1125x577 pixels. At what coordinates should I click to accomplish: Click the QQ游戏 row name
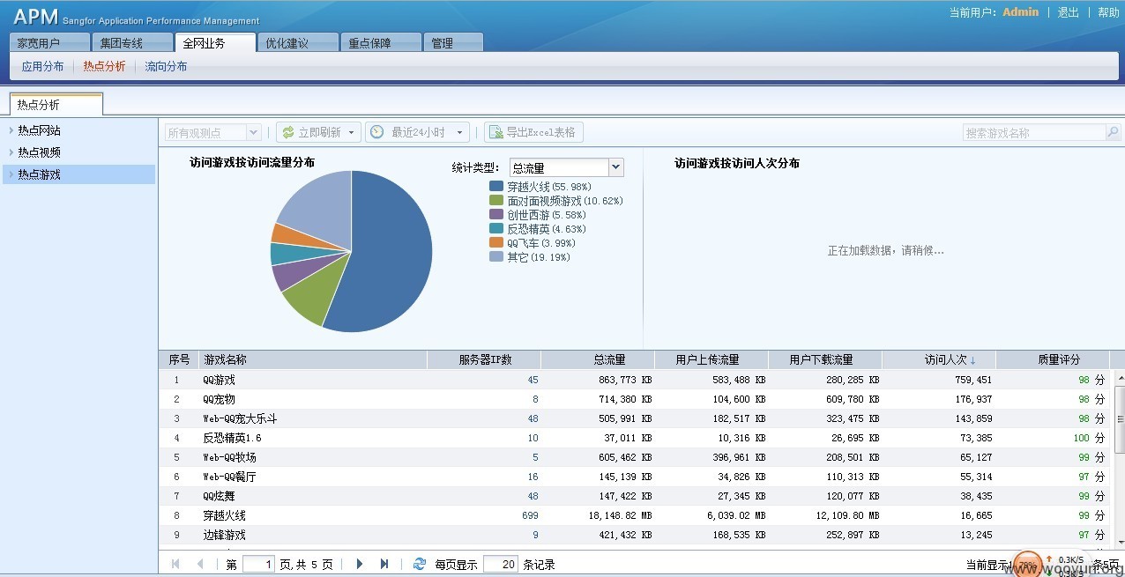tap(219, 380)
